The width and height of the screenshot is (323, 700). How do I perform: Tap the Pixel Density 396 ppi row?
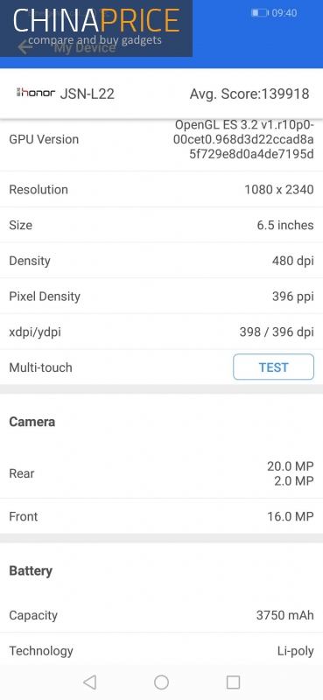[161, 296]
